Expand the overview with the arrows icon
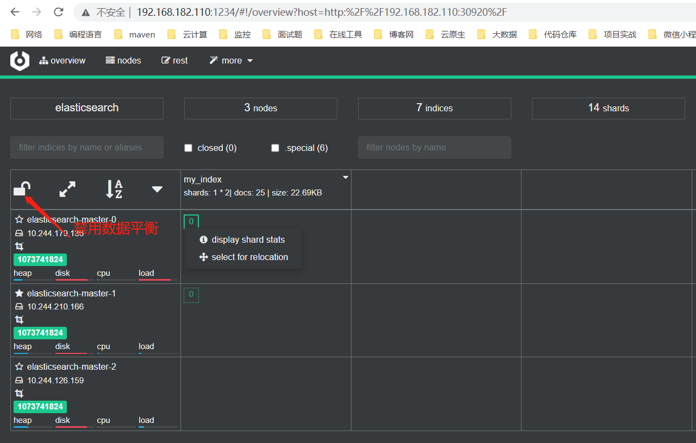The height and width of the screenshot is (443, 696). pyautogui.click(x=67, y=189)
